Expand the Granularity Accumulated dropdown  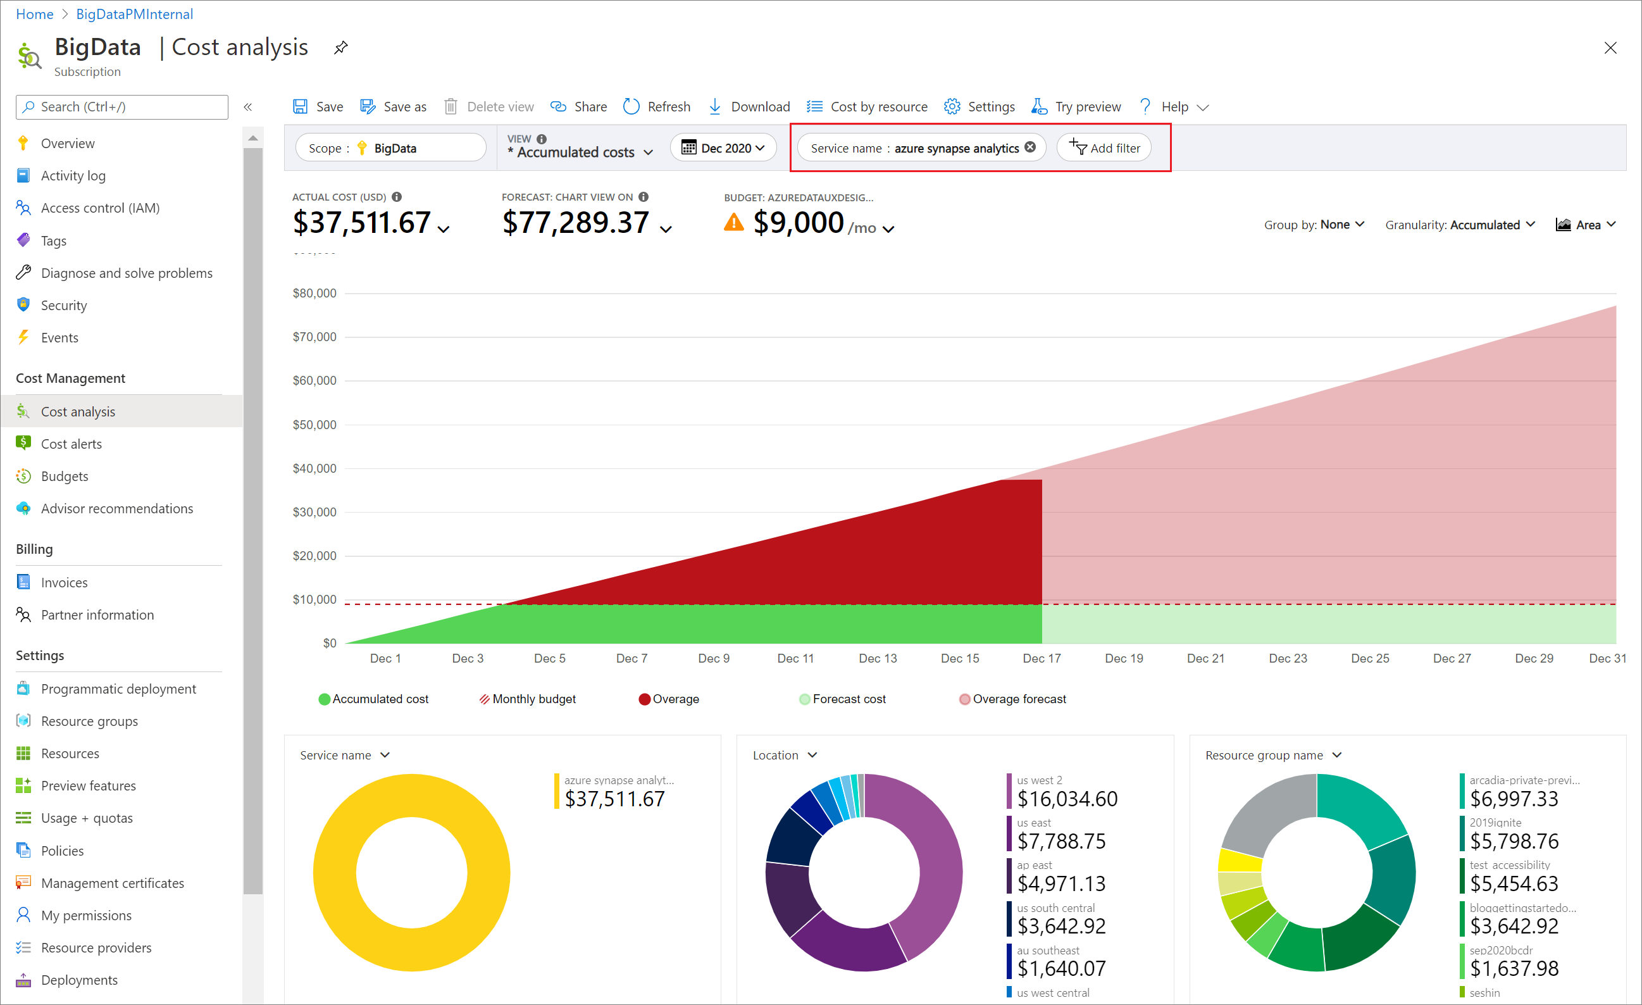pos(1472,225)
